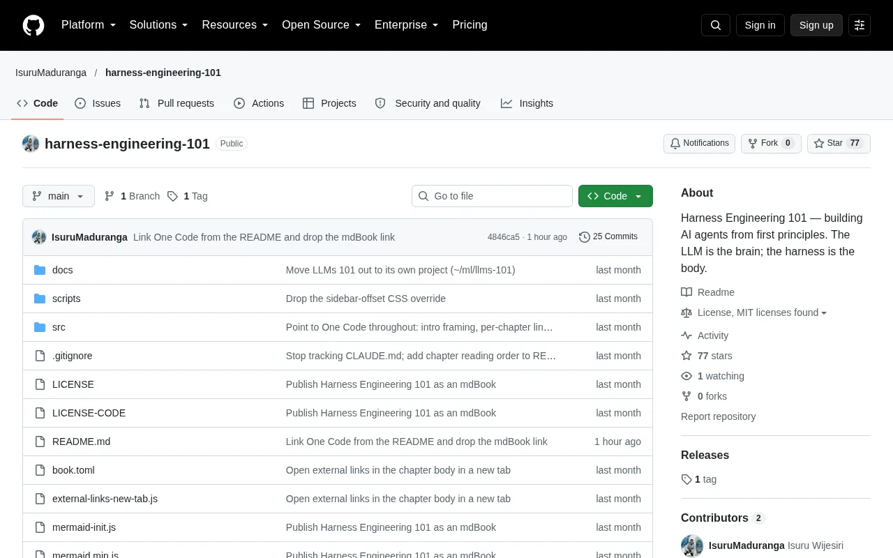Open the main branch selector dropdown
The width and height of the screenshot is (893, 558).
click(x=59, y=196)
